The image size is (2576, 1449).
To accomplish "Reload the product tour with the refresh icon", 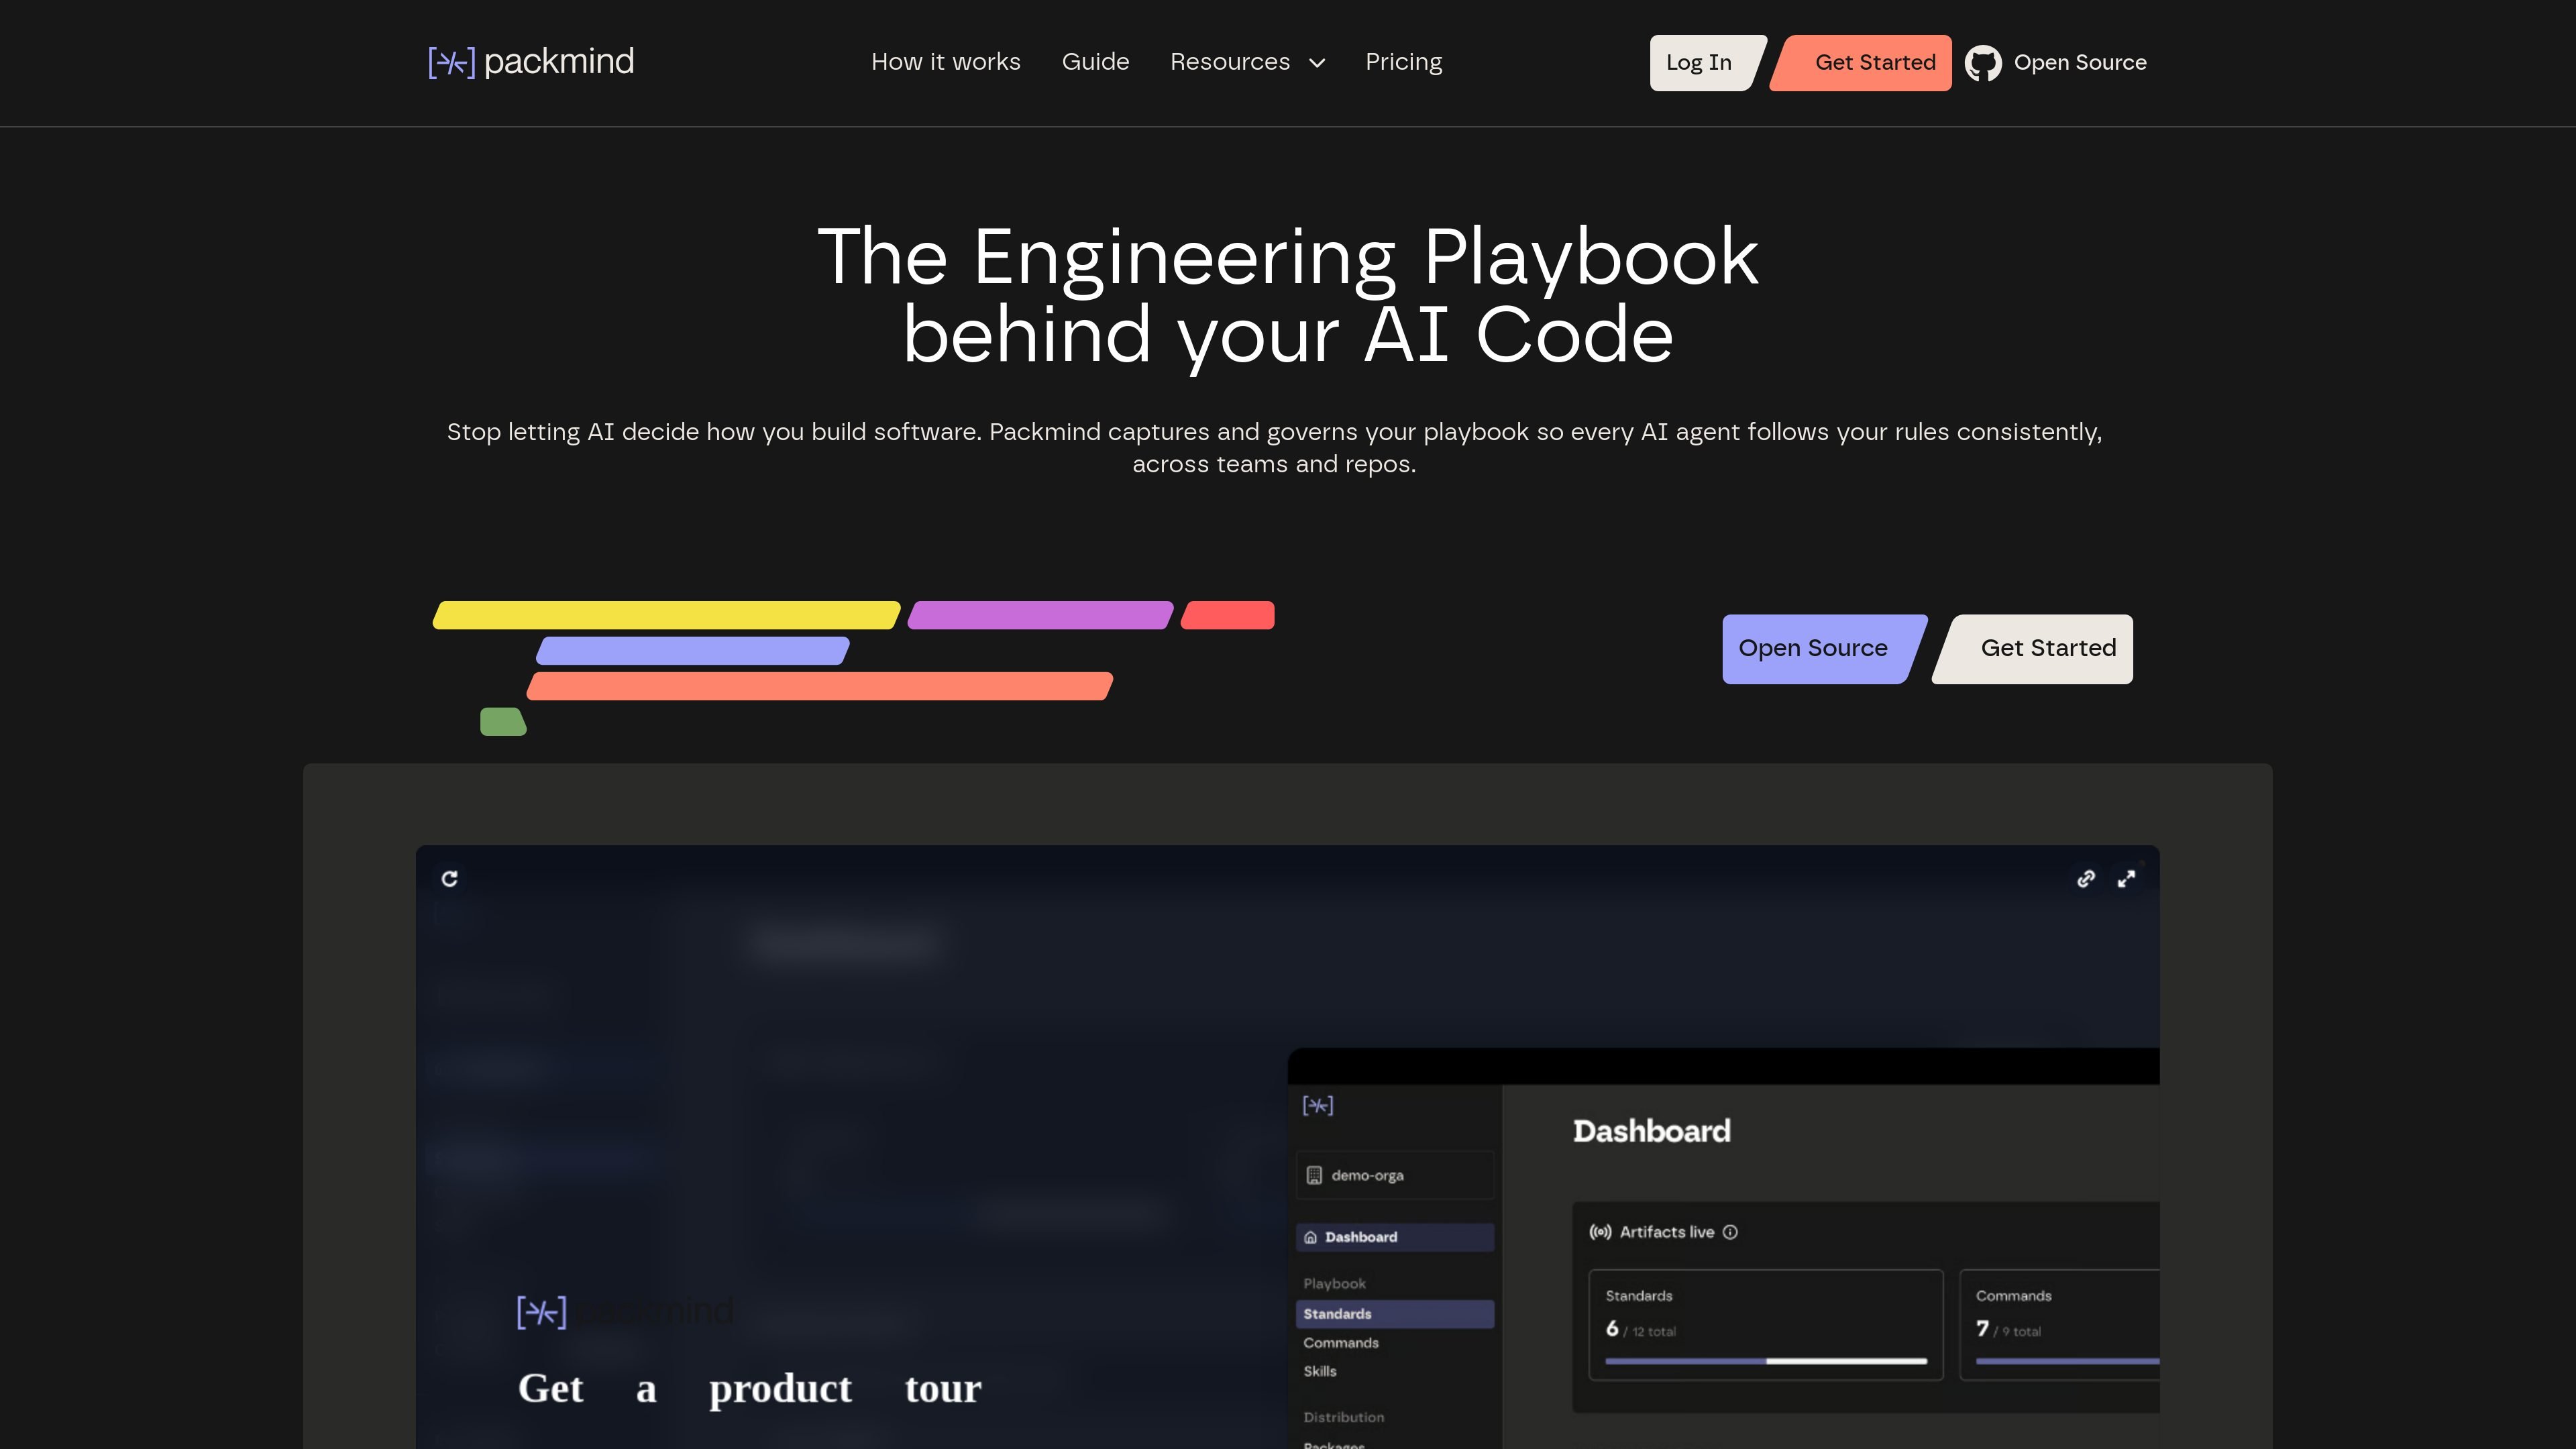I will 450,878.
